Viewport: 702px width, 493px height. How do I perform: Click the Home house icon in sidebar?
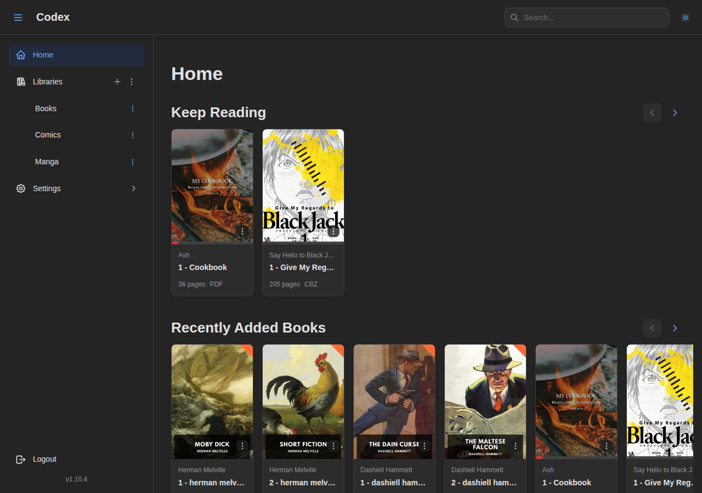[x=20, y=55]
